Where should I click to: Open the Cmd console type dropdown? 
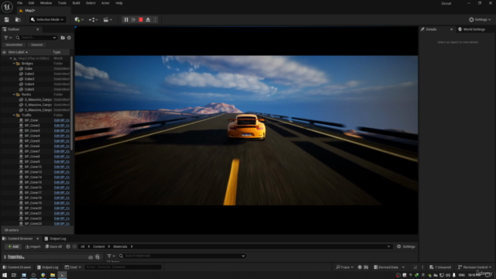click(x=73, y=267)
